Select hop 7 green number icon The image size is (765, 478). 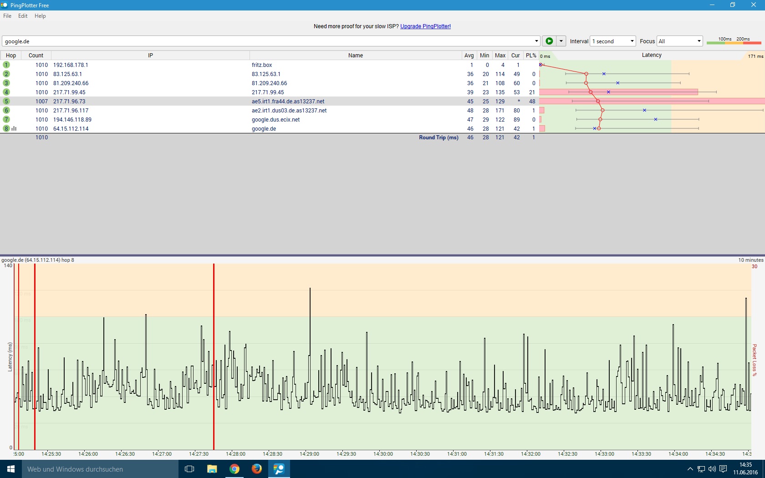click(x=6, y=119)
